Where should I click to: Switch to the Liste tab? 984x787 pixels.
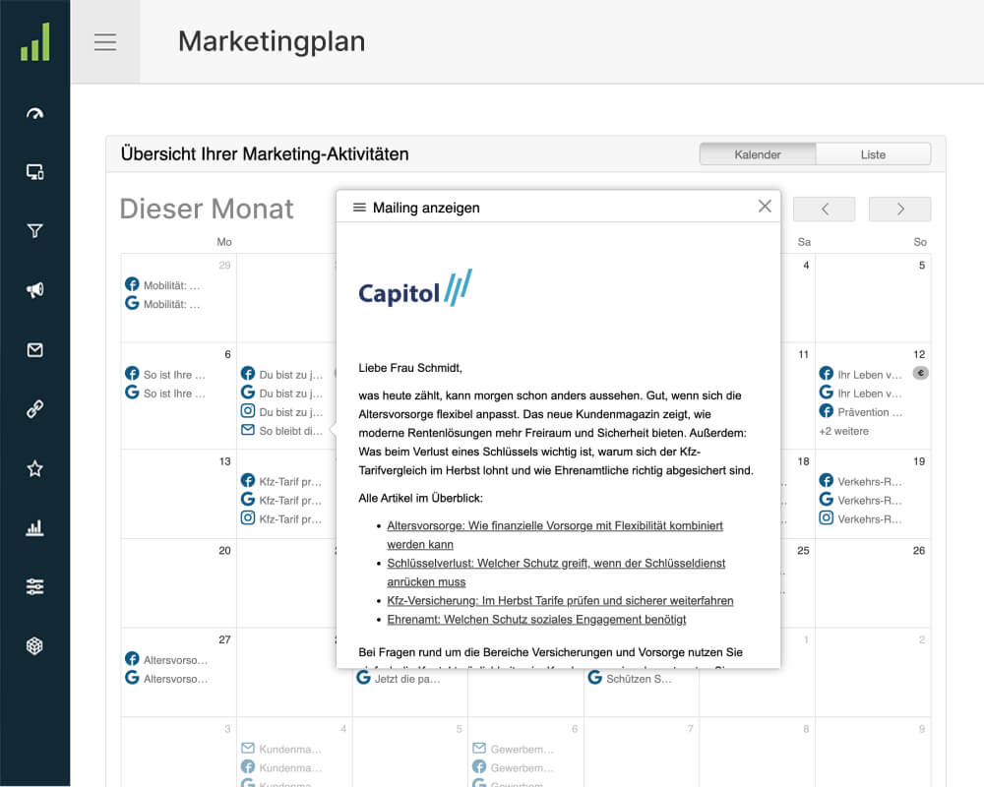[x=873, y=153]
